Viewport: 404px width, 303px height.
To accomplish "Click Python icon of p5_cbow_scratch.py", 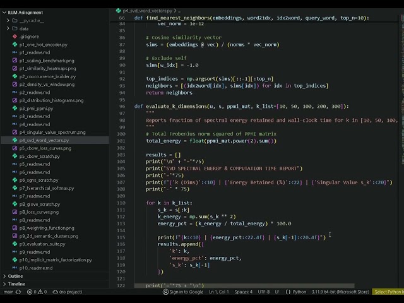I will click(x=15, y=156).
